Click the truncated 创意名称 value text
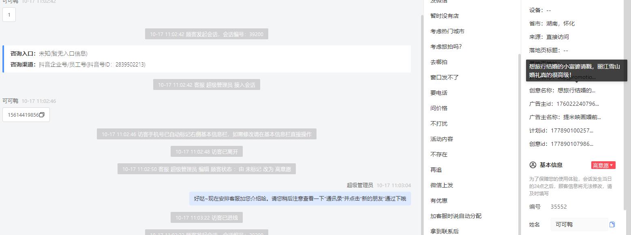The width and height of the screenshot is (631, 235). pos(577,90)
